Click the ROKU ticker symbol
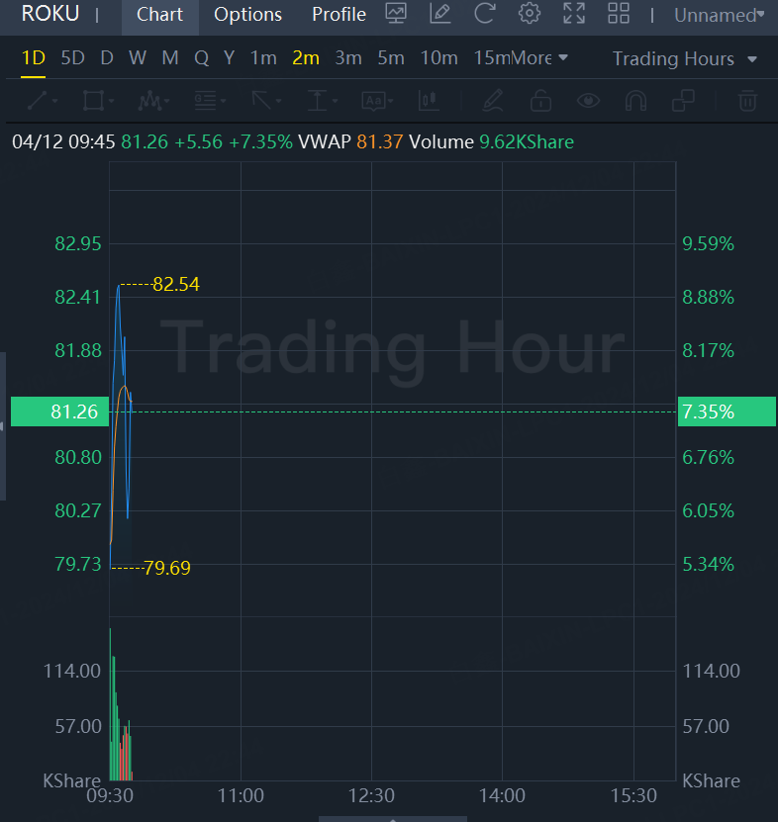 [49, 14]
